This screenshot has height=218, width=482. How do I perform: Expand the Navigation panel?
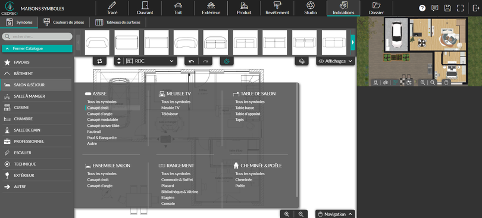coord(335,214)
